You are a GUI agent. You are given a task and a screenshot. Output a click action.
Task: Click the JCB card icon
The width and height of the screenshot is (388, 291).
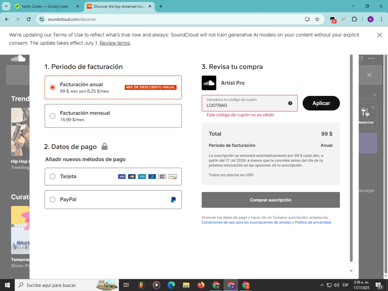(162, 177)
